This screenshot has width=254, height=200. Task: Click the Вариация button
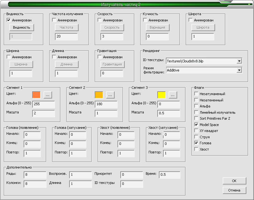(x=158, y=27)
